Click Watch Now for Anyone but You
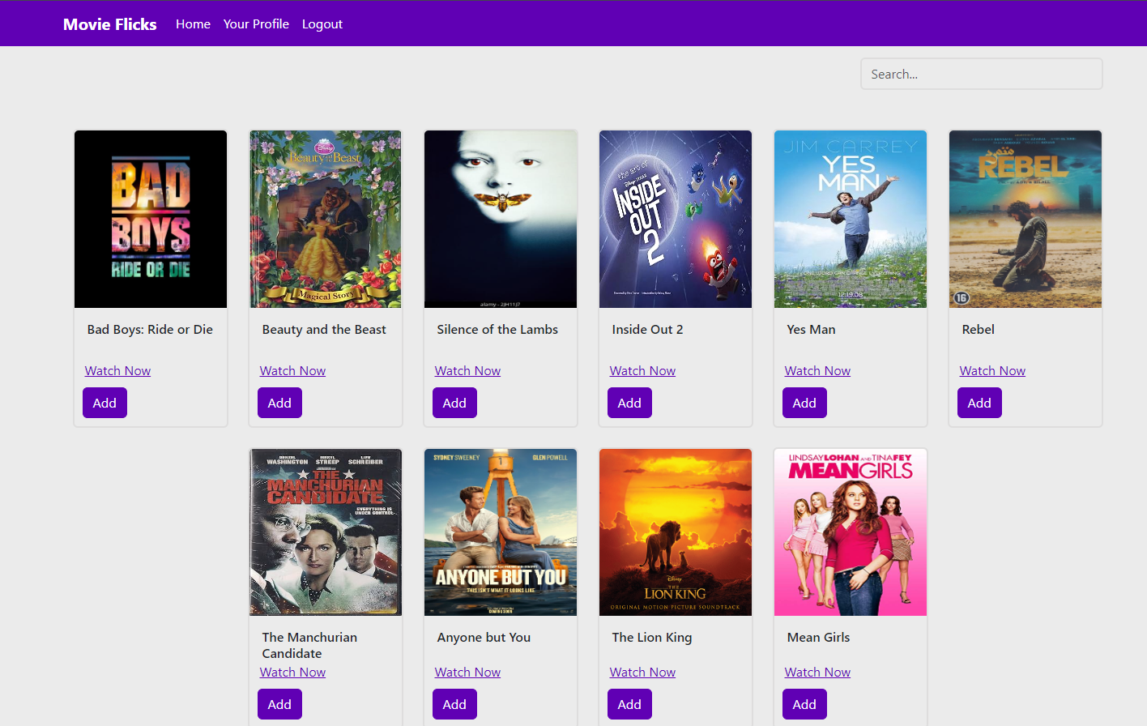This screenshot has width=1147, height=726. (x=467, y=671)
